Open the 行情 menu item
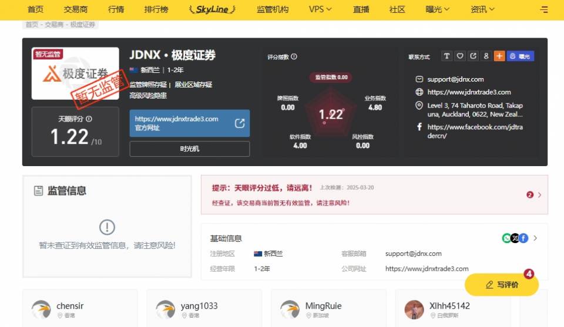 116,9
